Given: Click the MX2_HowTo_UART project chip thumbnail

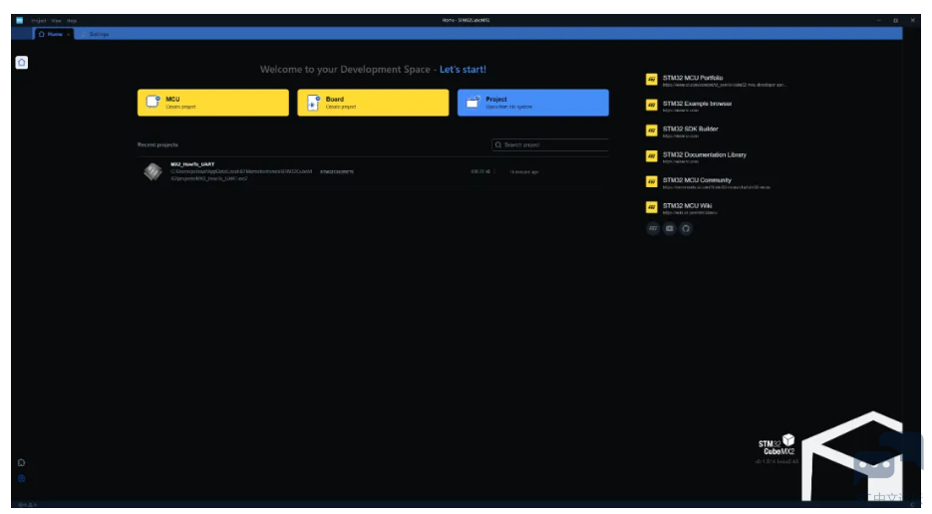Looking at the screenshot, I should click(x=153, y=171).
